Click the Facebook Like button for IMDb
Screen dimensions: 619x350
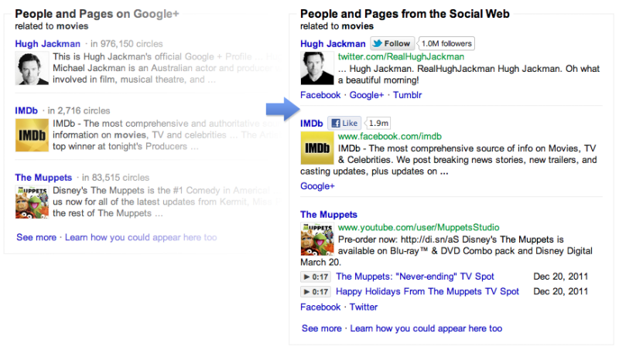click(x=344, y=123)
